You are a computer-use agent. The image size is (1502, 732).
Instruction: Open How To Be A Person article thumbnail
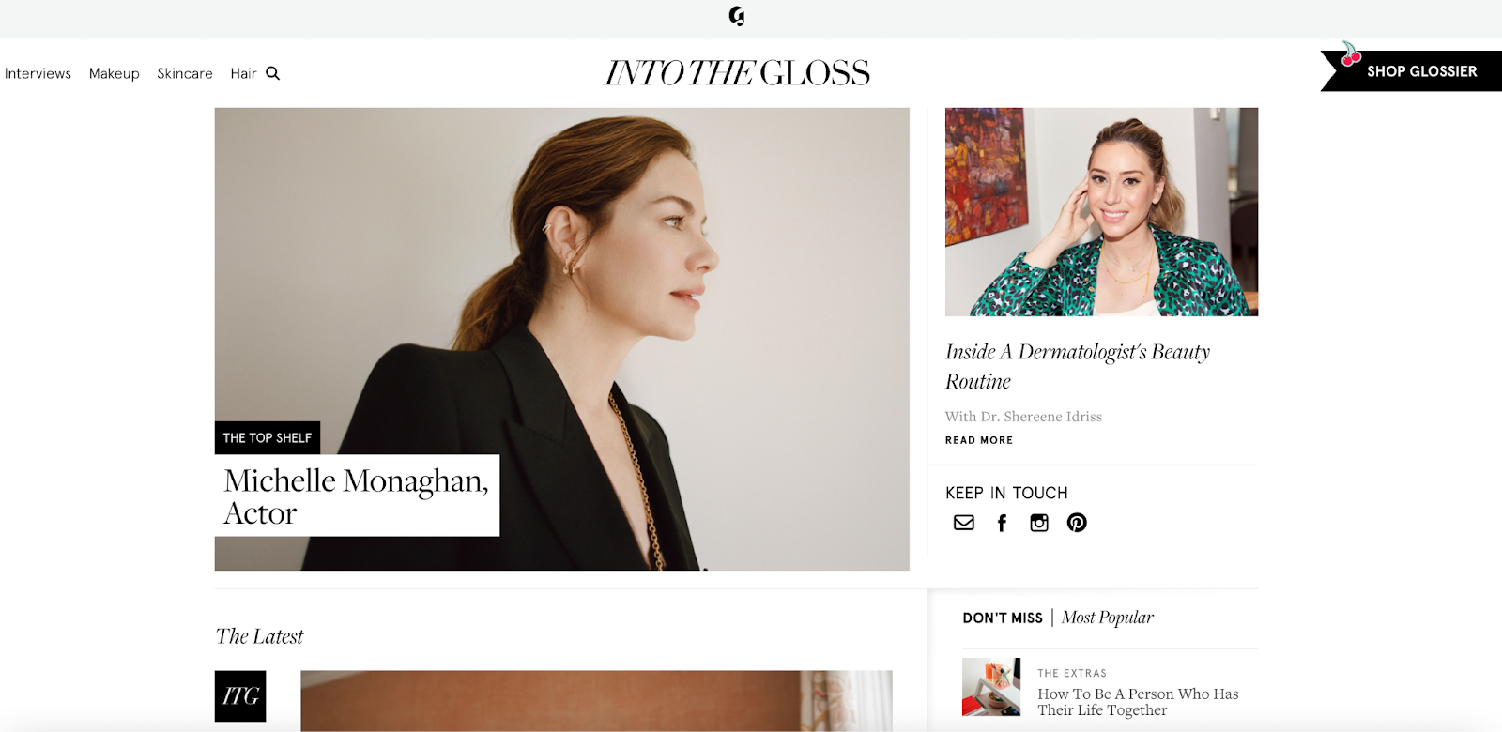(991, 687)
